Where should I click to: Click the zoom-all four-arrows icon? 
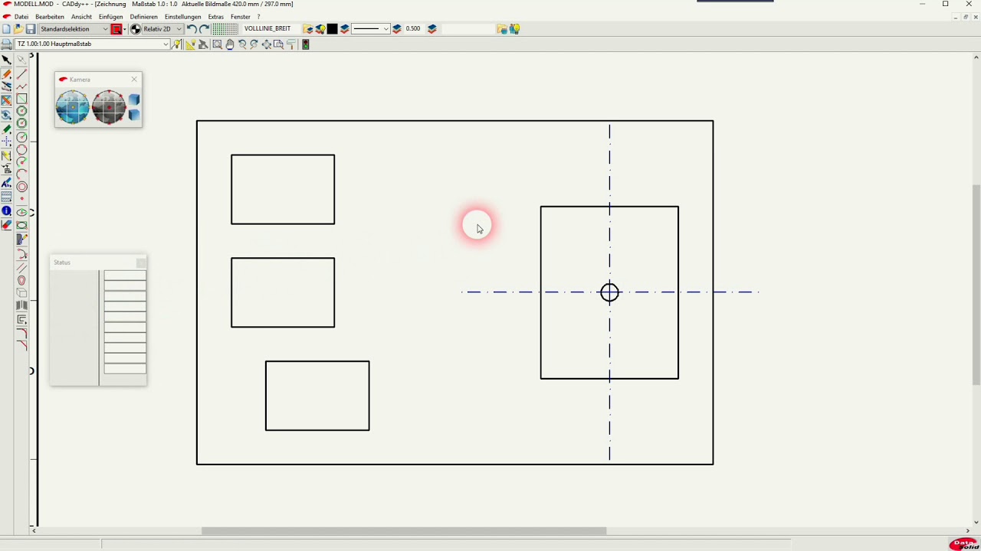click(267, 44)
